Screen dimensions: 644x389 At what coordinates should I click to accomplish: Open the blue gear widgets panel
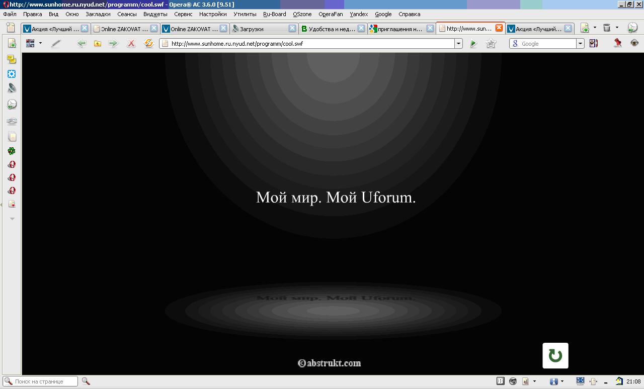(x=12, y=74)
